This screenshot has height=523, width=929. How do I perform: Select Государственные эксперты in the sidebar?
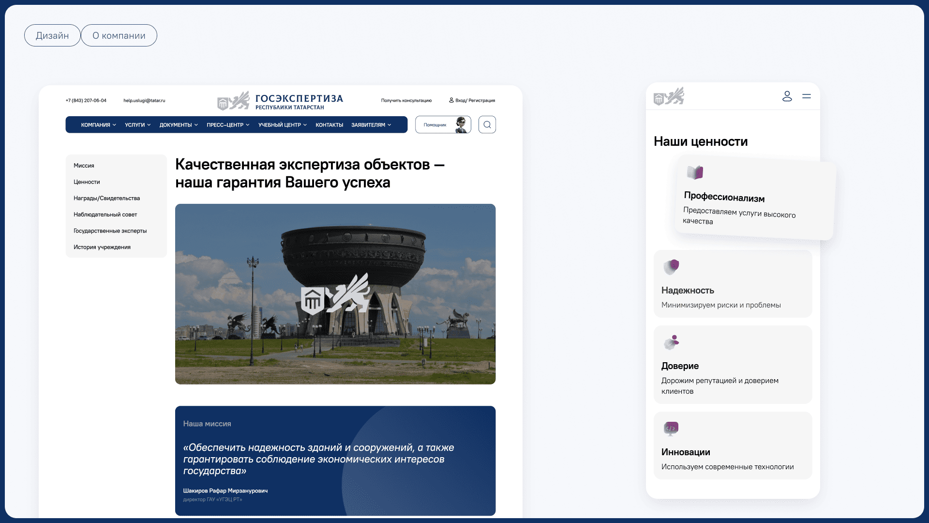tap(110, 231)
